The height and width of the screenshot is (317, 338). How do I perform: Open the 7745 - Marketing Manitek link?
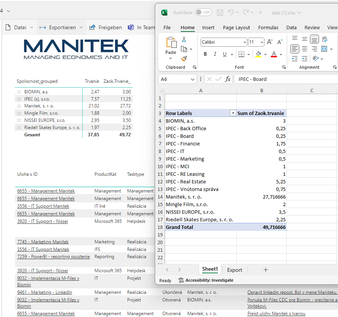(x=43, y=242)
